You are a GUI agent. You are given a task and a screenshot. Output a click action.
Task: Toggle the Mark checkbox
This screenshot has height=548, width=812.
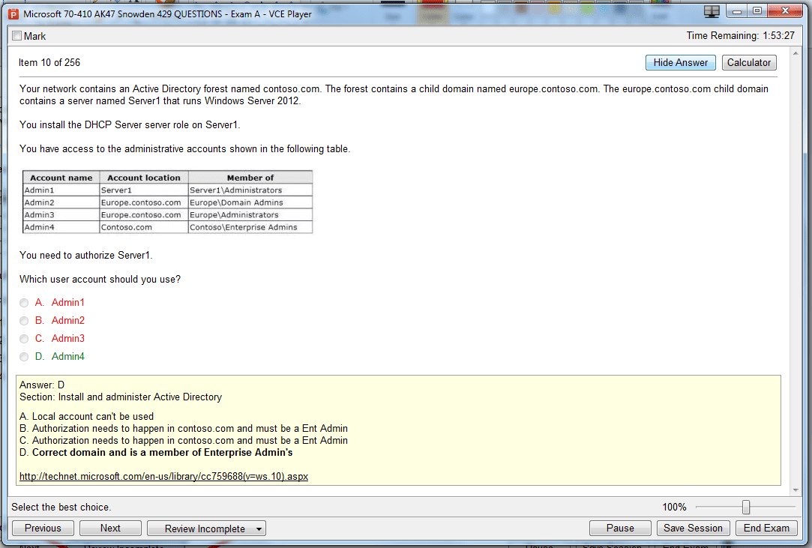16,36
